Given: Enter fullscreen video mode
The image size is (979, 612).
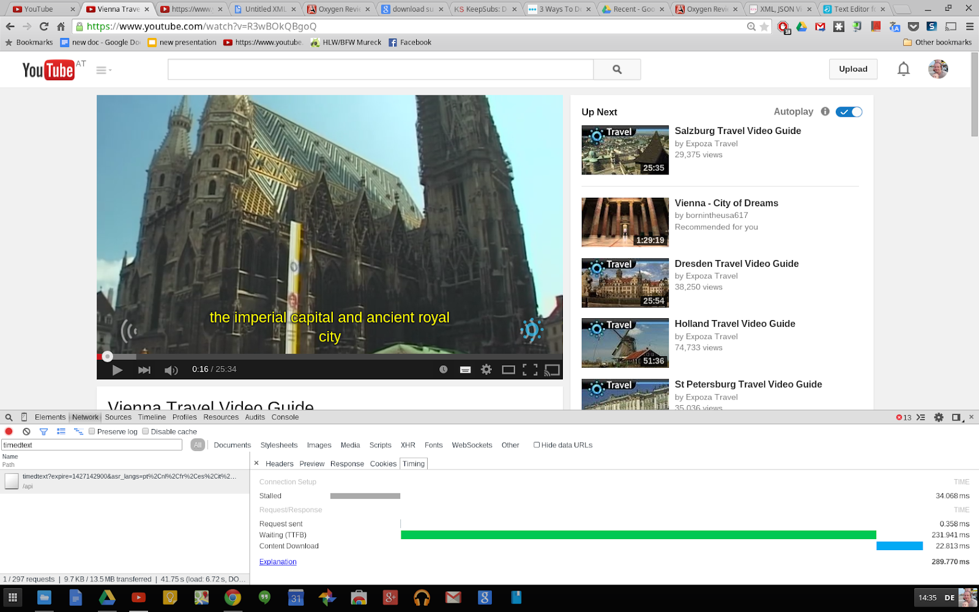Looking at the screenshot, I should click(530, 370).
